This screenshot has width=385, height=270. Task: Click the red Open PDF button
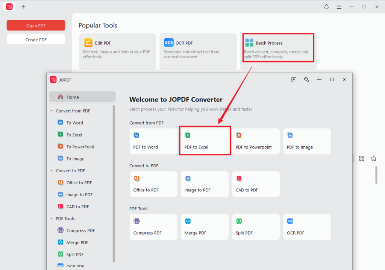[36, 26]
